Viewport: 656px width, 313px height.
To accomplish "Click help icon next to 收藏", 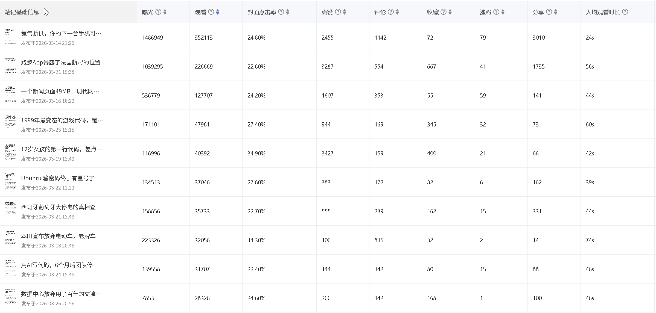I will tap(444, 12).
